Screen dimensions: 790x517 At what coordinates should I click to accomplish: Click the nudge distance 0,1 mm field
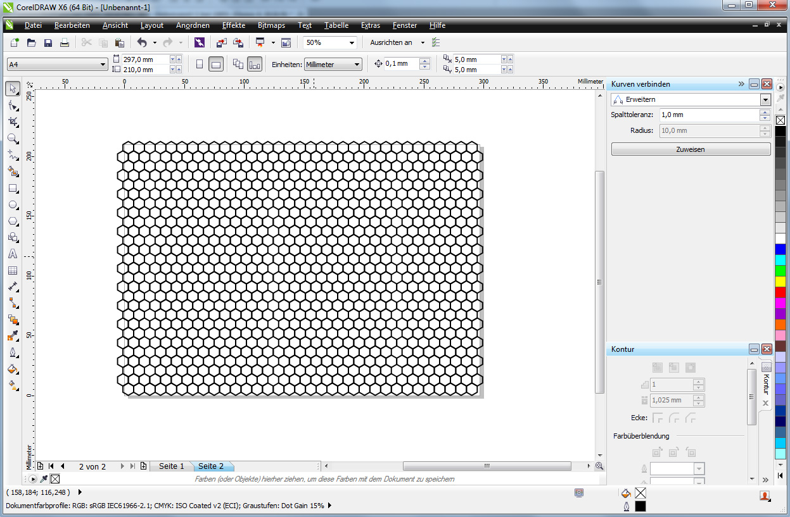click(x=402, y=64)
